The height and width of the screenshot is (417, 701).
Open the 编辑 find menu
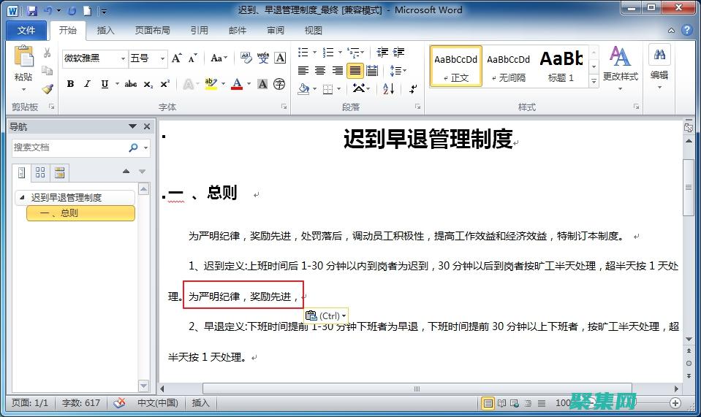point(659,67)
